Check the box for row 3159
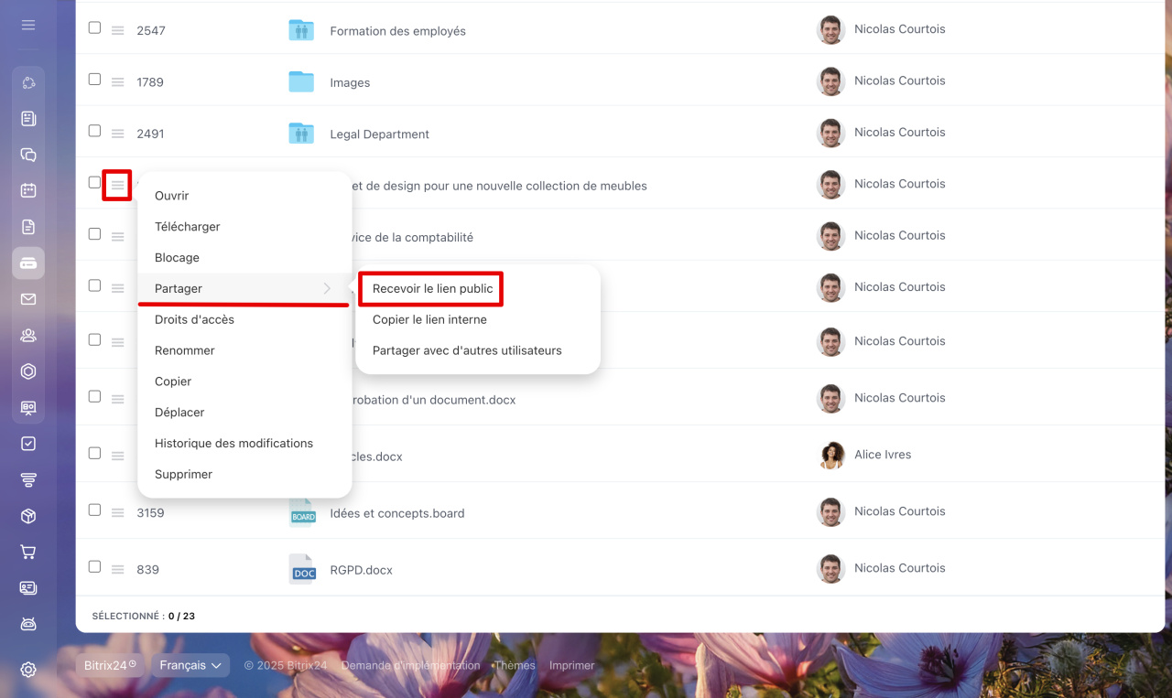This screenshot has width=1172, height=698. tap(94, 510)
